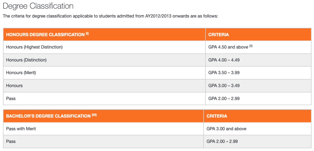Click the GPA 4.00 – 4.49 cell
The image size is (314, 151).
tap(258, 60)
